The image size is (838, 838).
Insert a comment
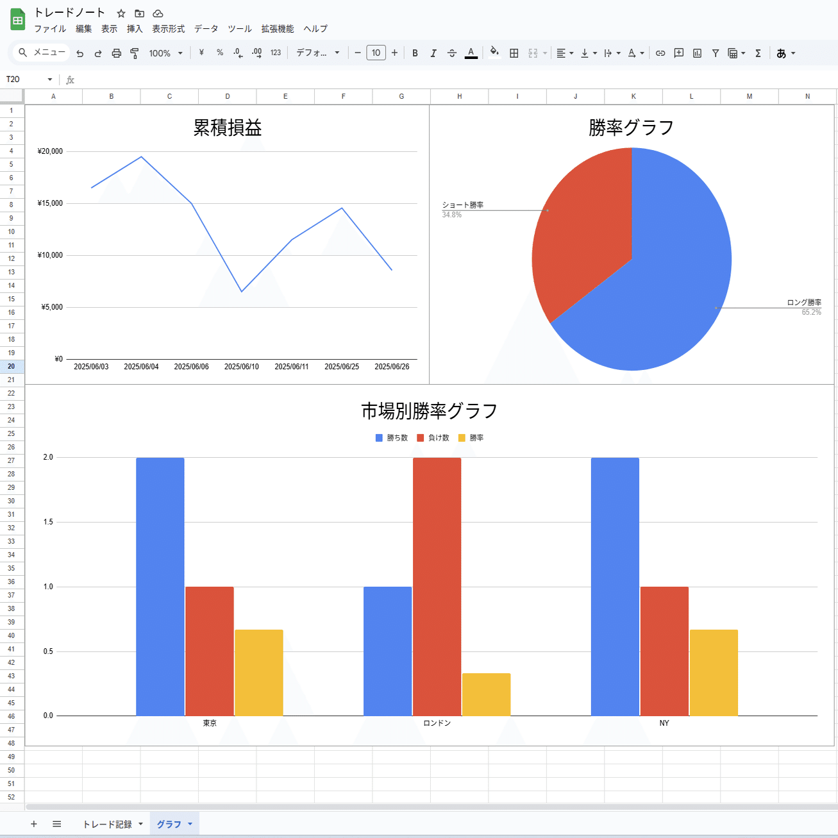pos(678,53)
